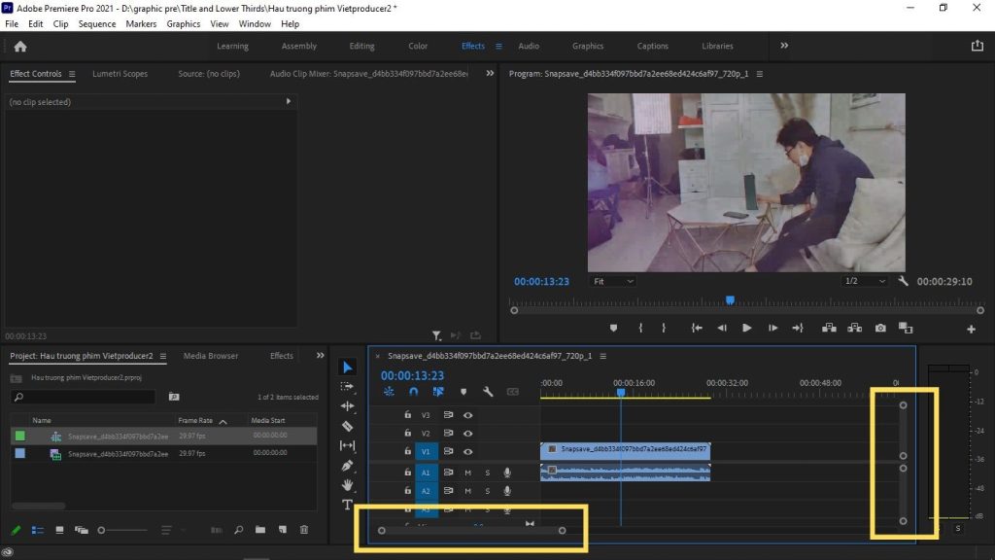The height and width of the screenshot is (560, 995).
Task: Sort by the Frame Rate column header
Action: (x=195, y=420)
